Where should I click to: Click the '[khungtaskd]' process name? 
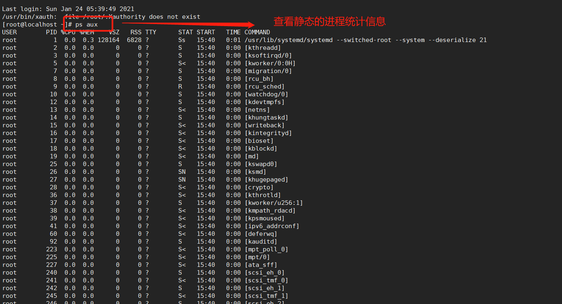pyautogui.click(x=267, y=118)
